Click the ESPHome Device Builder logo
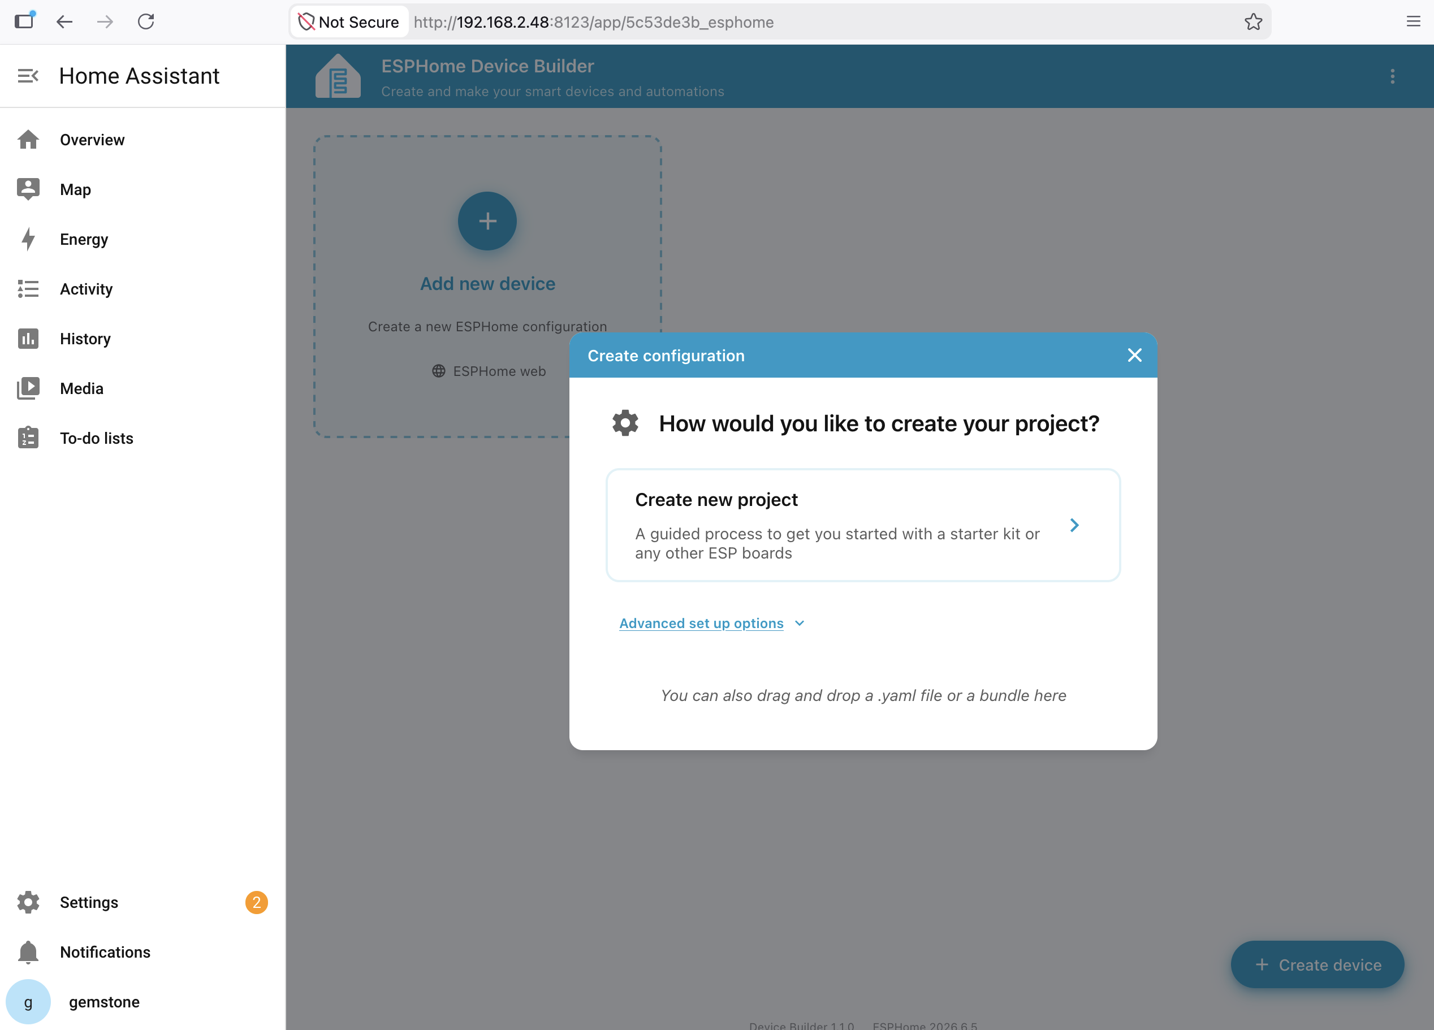1434x1030 pixels. pos(338,76)
